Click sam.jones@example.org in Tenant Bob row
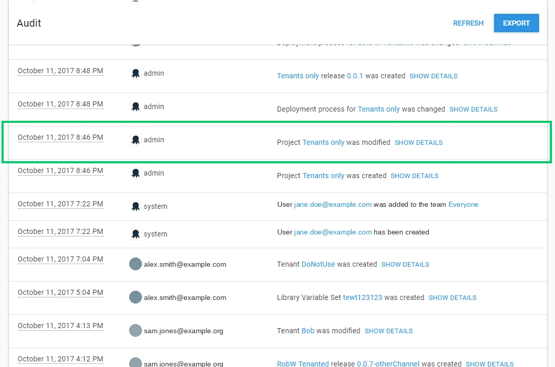Screen dimensions: 555x367 point(183,331)
